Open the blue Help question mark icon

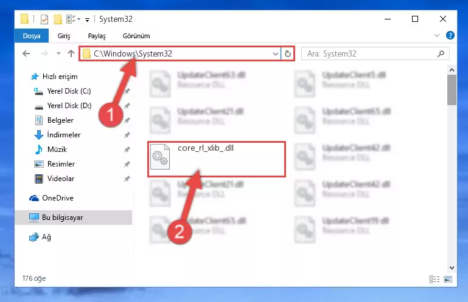pos(450,35)
